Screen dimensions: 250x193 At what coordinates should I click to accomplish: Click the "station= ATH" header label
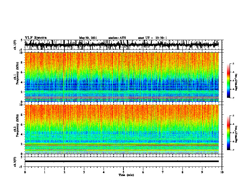[117, 38]
